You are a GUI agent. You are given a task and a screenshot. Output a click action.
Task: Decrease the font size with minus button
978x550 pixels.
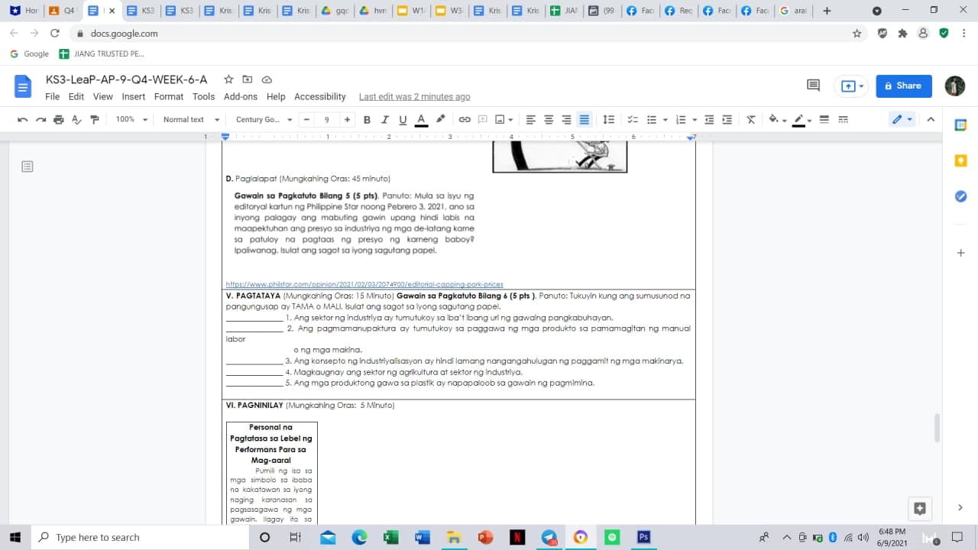306,120
